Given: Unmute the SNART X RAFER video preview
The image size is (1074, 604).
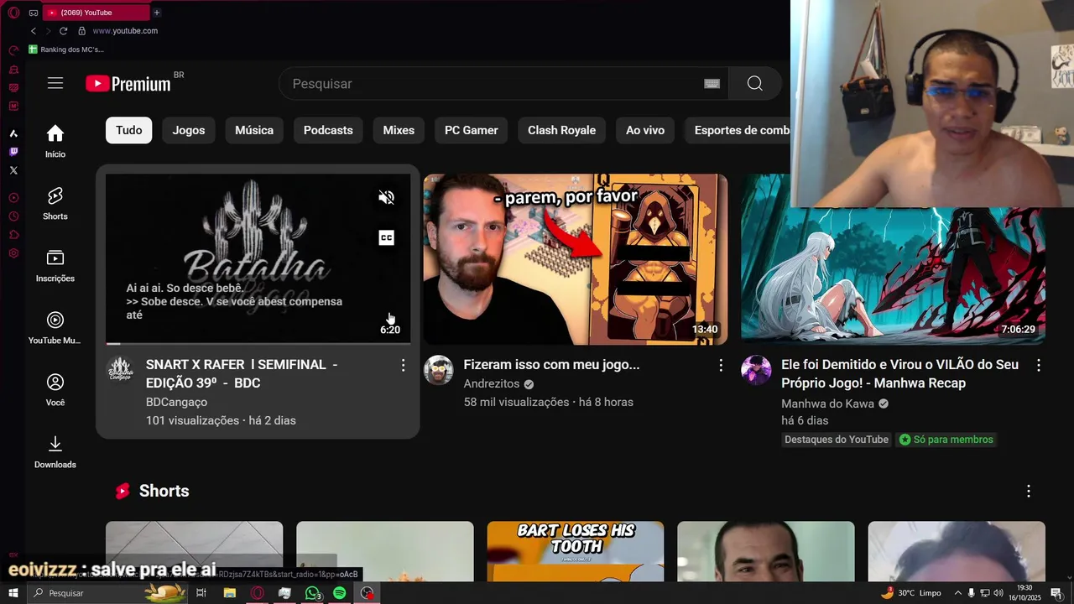Looking at the screenshot, I should [x=386, y=198].
